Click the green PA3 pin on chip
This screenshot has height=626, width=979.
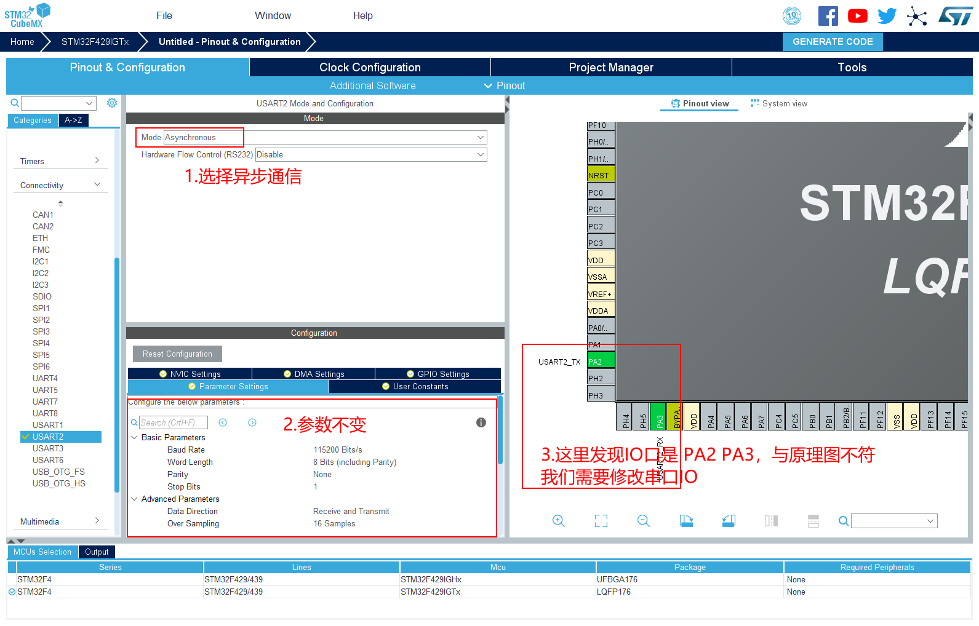click(x=658, y=416)
